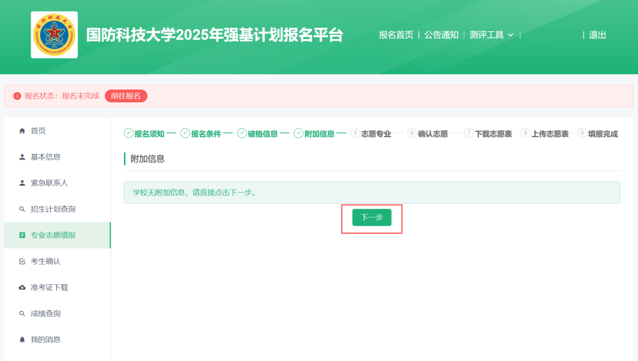Click the magnifier icon beside 成绩查询
638x361 pixels.
(22, 313)
